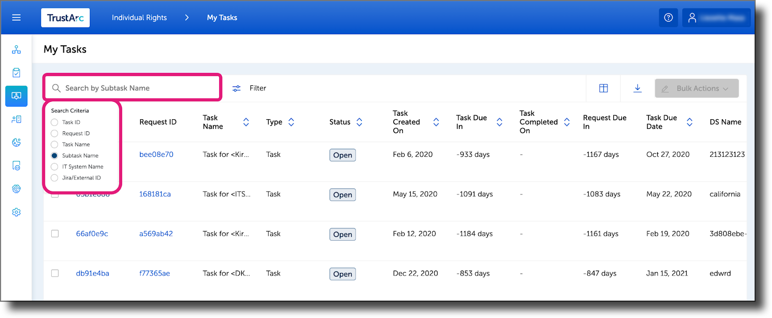Screen dimensions: 772x318
Task: Sort by Task Due In arrows
Action: point(499,122)
